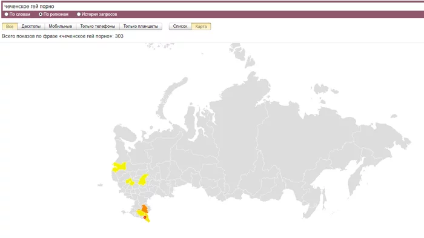Click the total impressions count text '303'

pos(119,36)
